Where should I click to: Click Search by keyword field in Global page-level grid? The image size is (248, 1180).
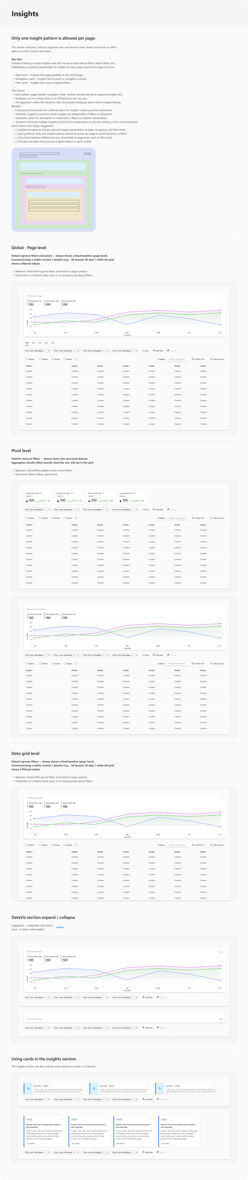(178, 359)
